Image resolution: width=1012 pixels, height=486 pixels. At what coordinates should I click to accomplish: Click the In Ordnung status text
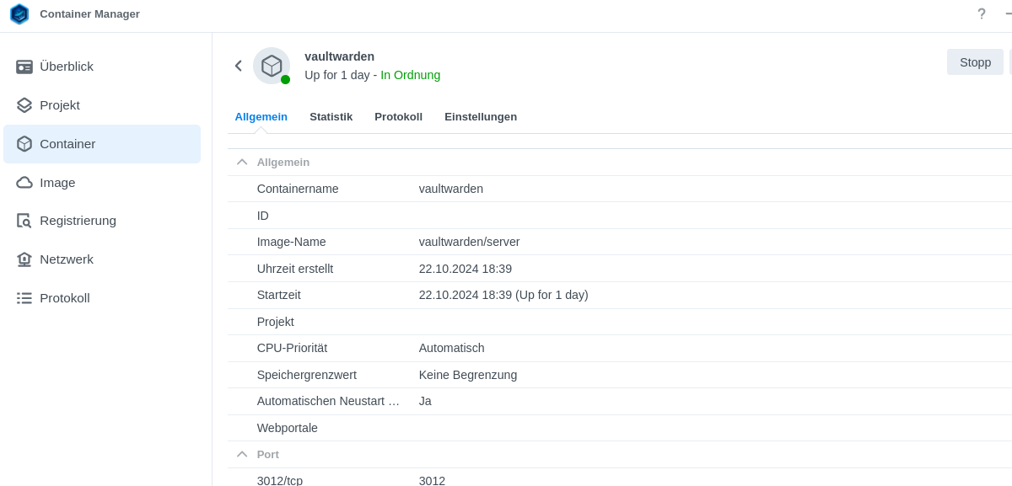pyautogui.click(x=411, y=75)
